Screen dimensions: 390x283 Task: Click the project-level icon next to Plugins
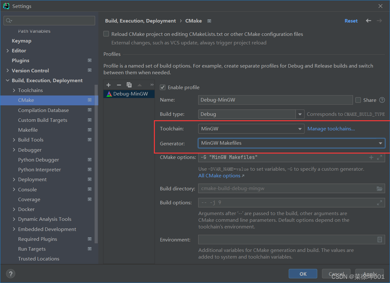(89, 60)
